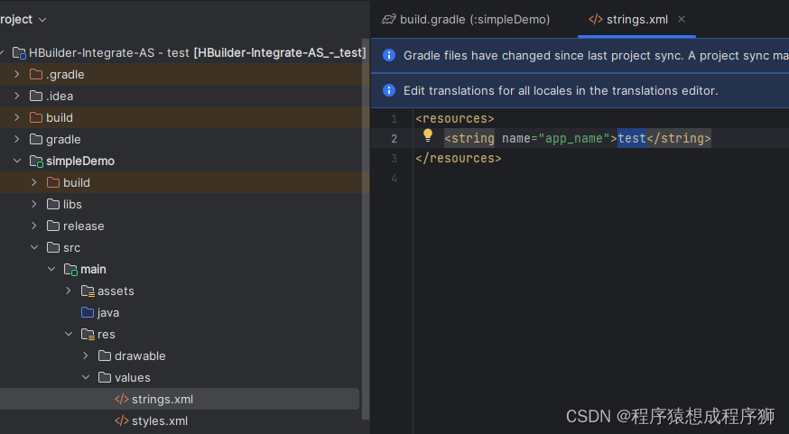Image resolution: width=789 pixels, height=434 pixels.
Task: Click the info icon beside translations message
Action: pyautogui.click(x=389, y=90)
